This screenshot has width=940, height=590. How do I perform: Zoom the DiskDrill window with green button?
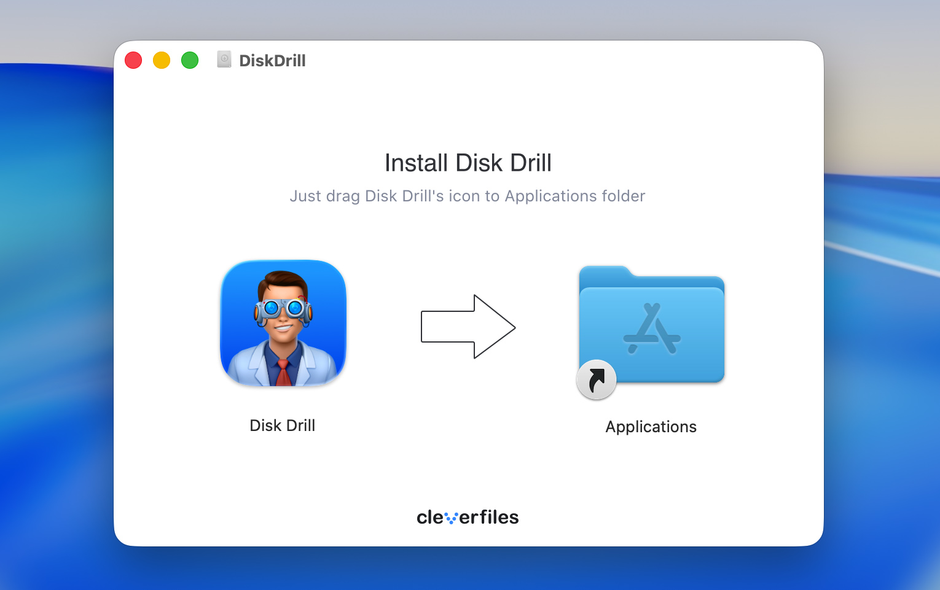click(190, 60)
